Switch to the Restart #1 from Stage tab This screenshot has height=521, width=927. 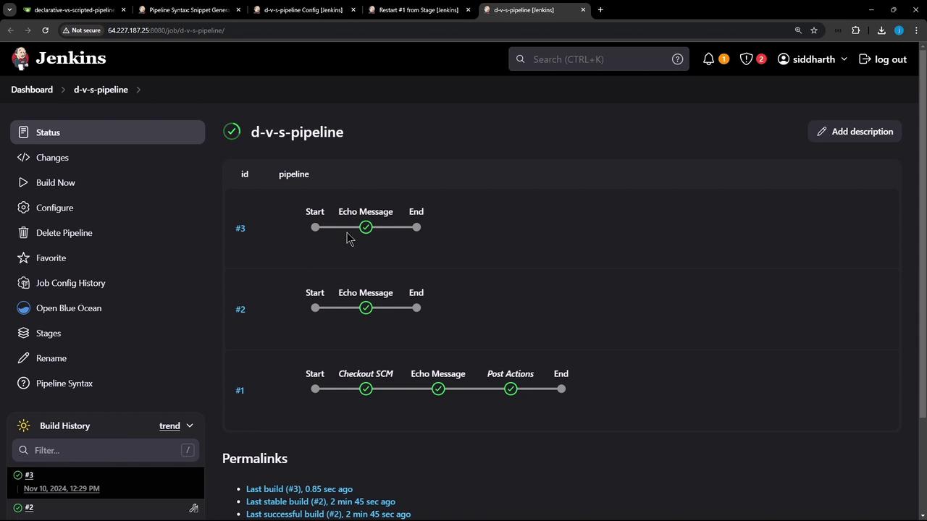pyautogui.click(x=418, y=10)
